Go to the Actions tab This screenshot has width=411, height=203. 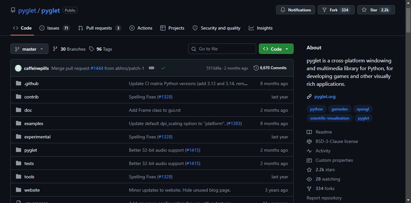point(141,28)
